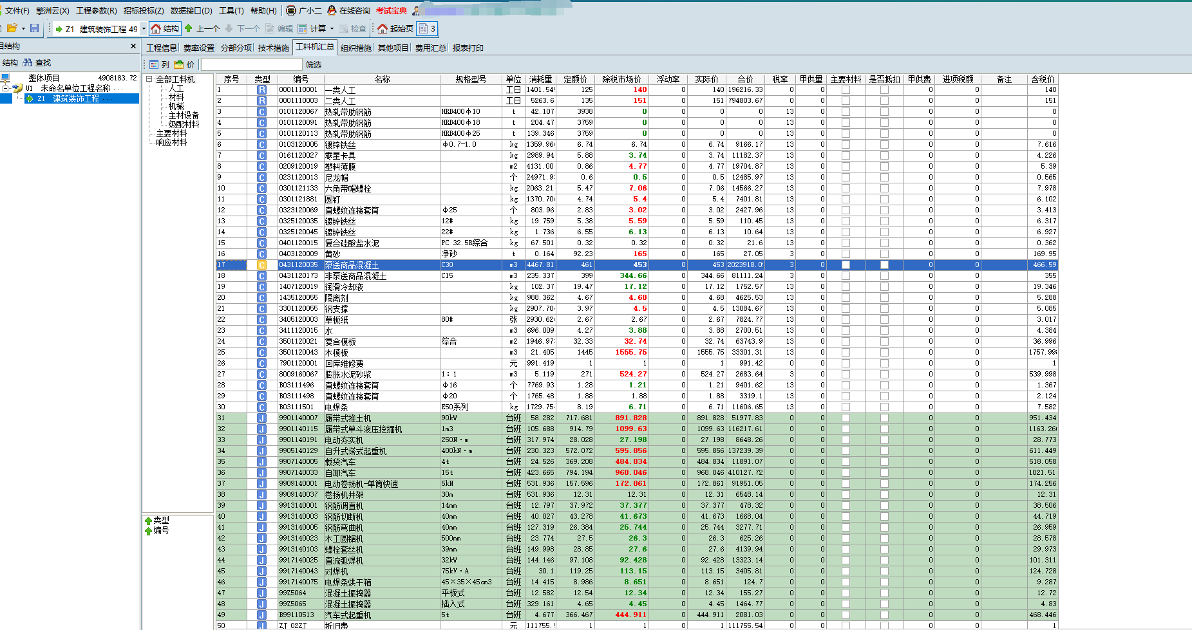Select 响应材料 tree item
The height and width of the screenshot is (630, 1192).
point(171,142)
